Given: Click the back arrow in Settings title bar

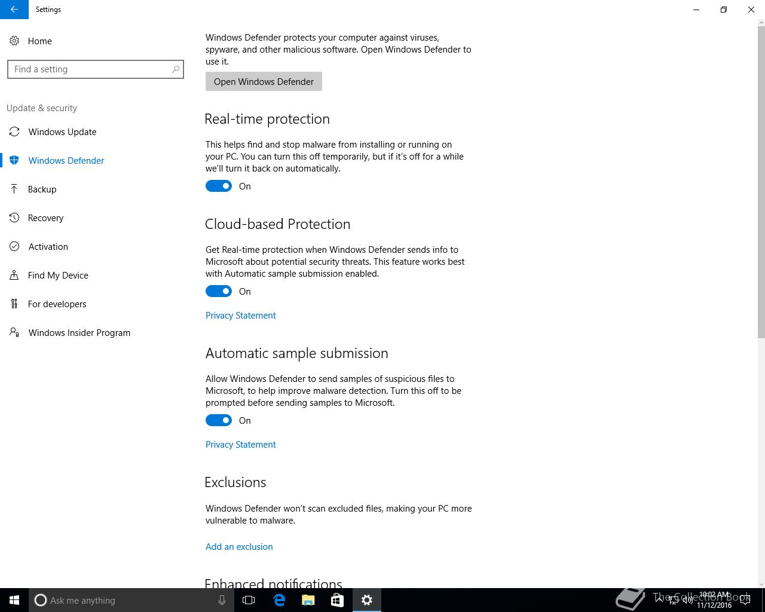Looking at the screenshot, I should point(14,10).
